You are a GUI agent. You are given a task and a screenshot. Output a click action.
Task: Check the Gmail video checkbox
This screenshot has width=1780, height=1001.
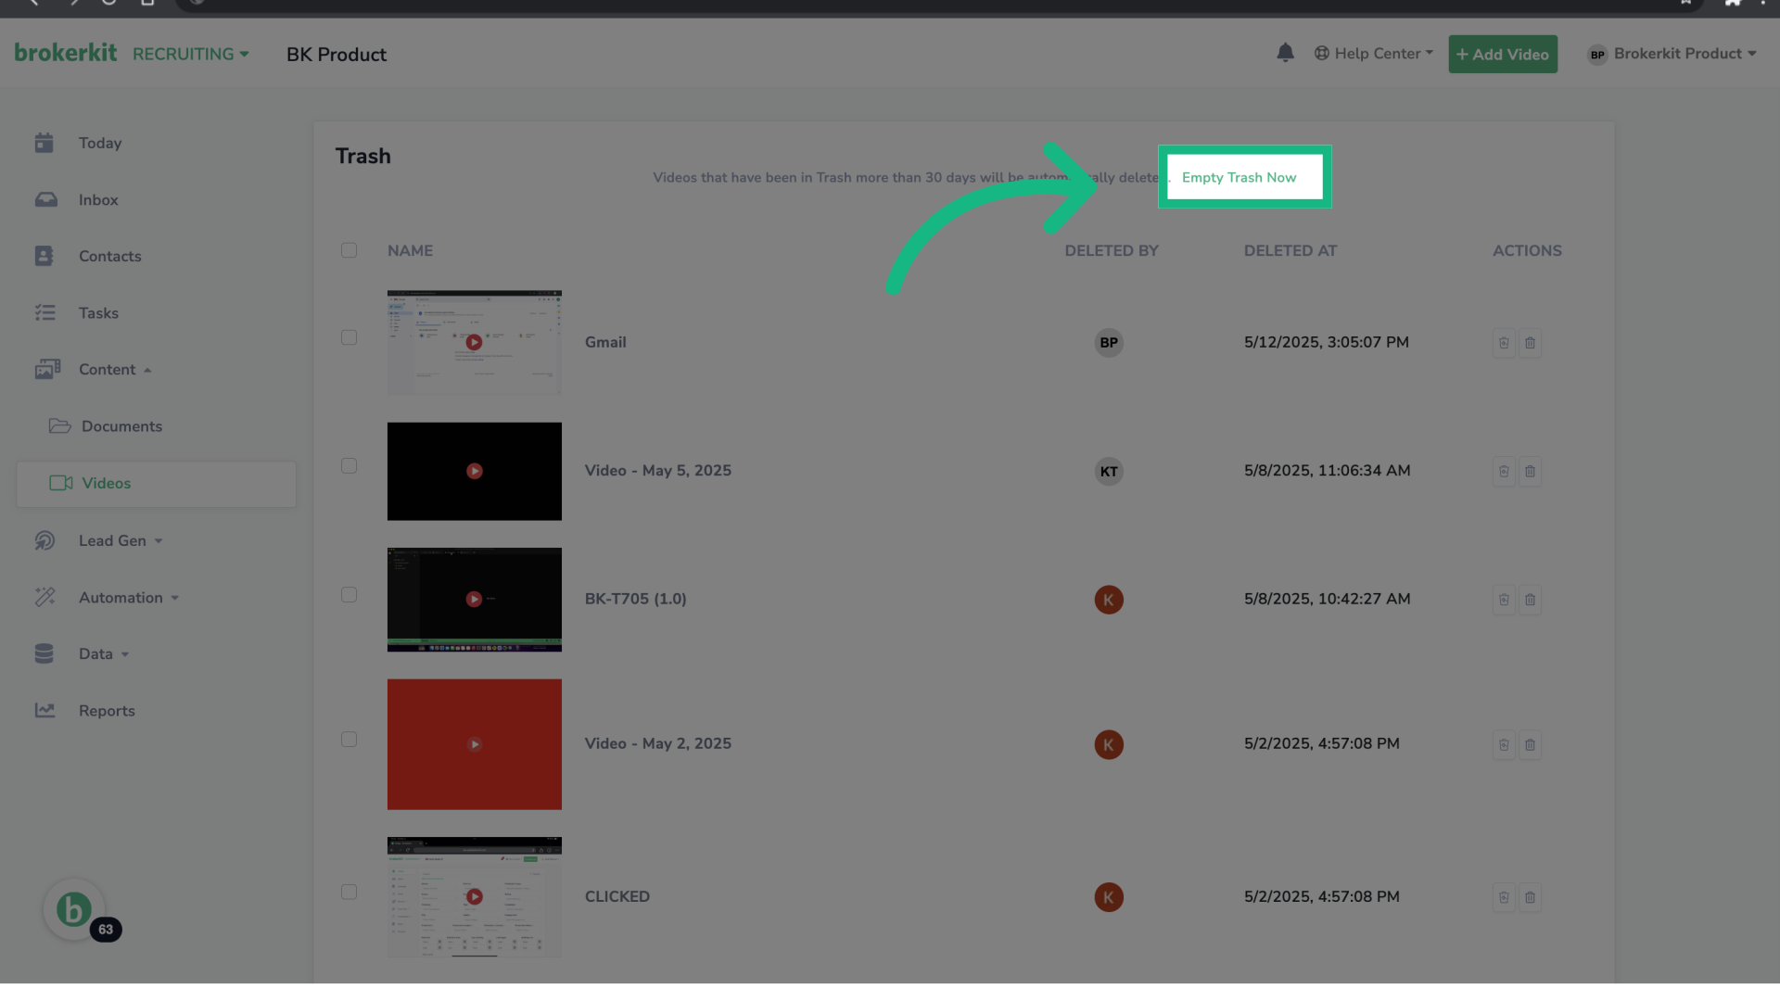pos(349,338)
